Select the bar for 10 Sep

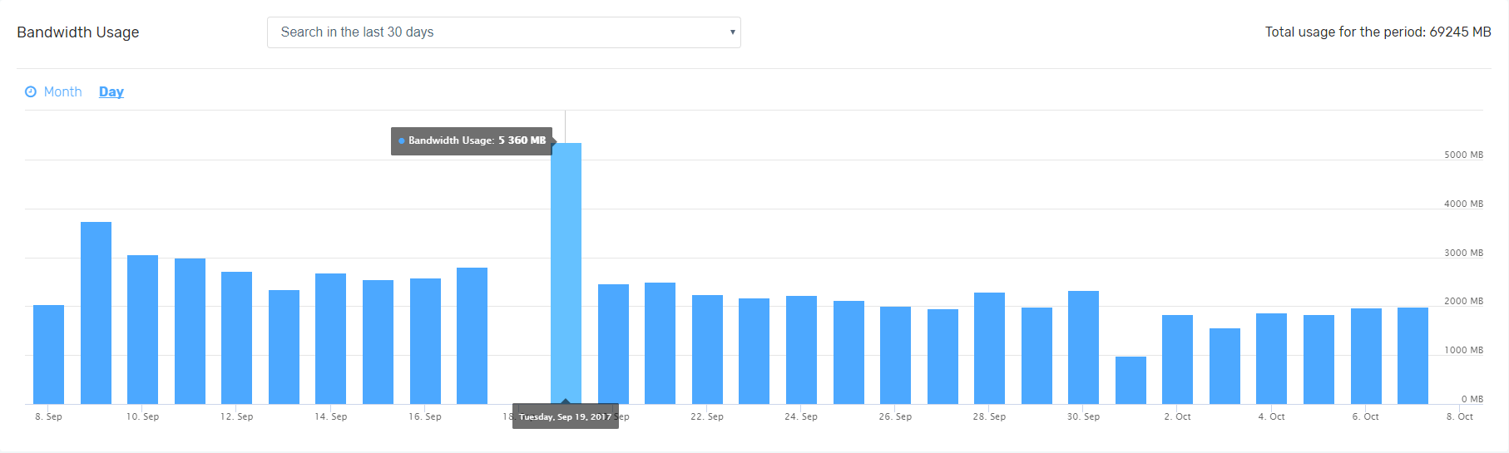(x=142, y=330)
